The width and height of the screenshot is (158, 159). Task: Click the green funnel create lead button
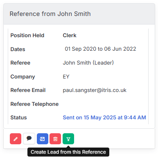(68, 139)
